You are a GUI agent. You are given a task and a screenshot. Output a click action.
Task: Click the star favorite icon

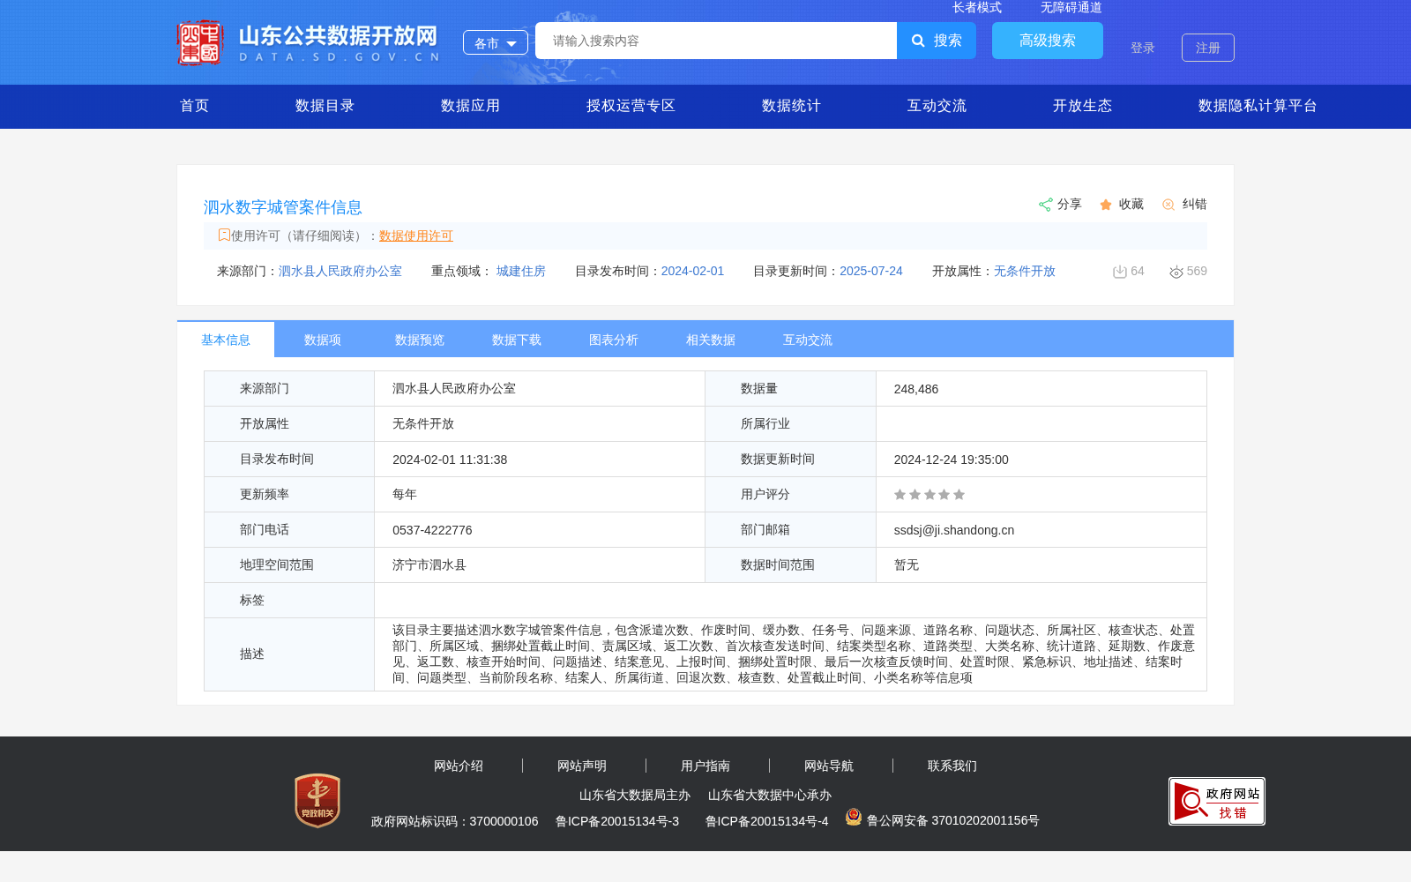pos(1106,205)
